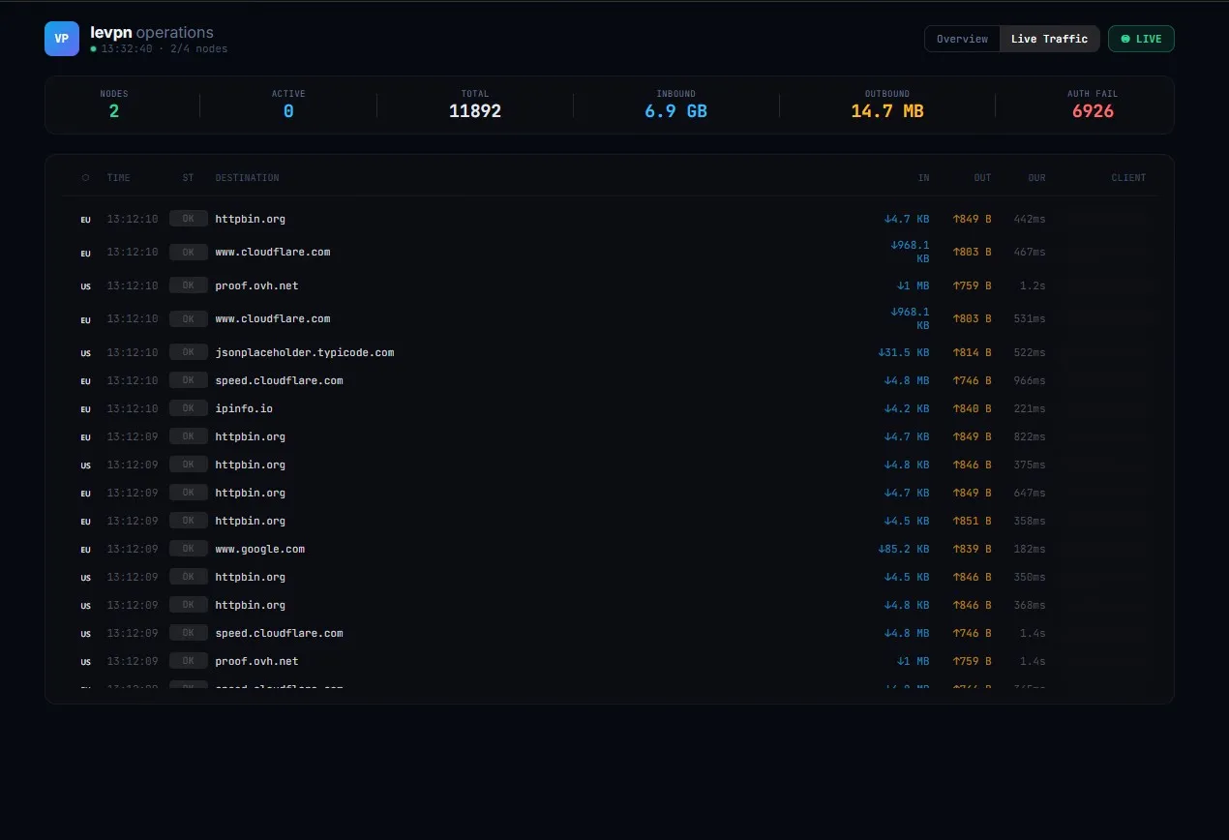The width and height of the screenshot is (1229, 840).
Task: Click the ↑839 B outbound value
Action: point(973,549)
